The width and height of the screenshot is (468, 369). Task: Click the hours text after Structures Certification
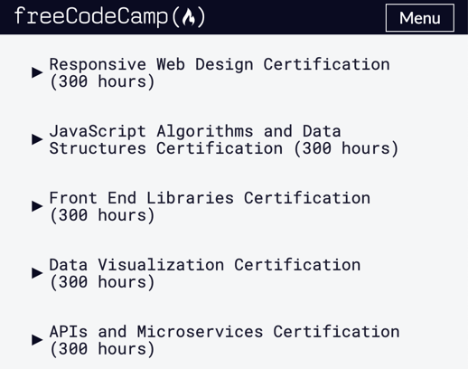pos(346,148)
